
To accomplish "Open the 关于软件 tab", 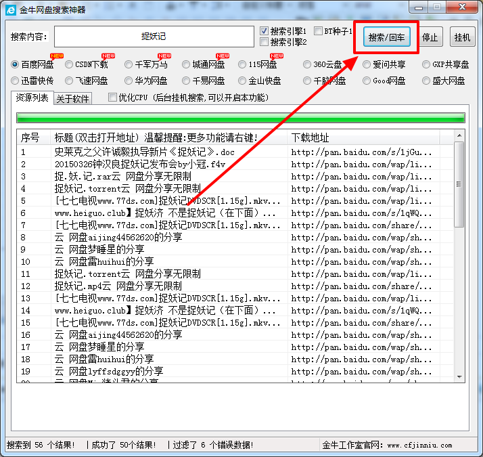I will 72,99.
